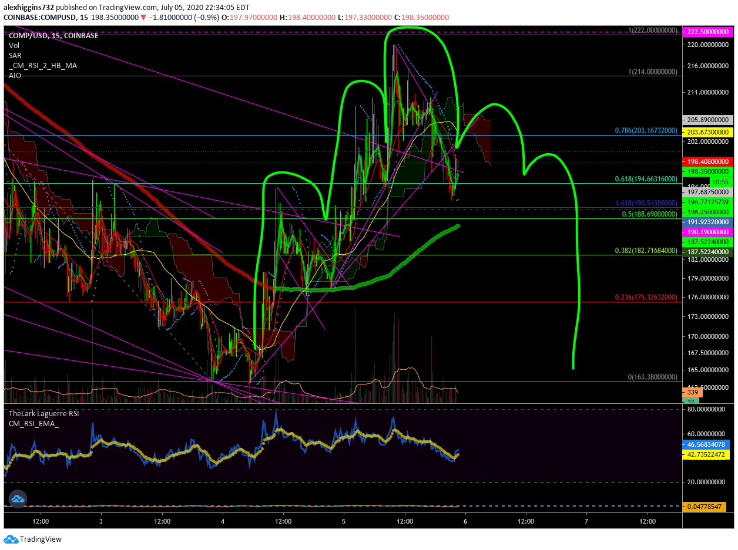Select the 1(214.00000000) Fibonacci level label
Viewport: 738px width, 550px height.
(652, 71)
